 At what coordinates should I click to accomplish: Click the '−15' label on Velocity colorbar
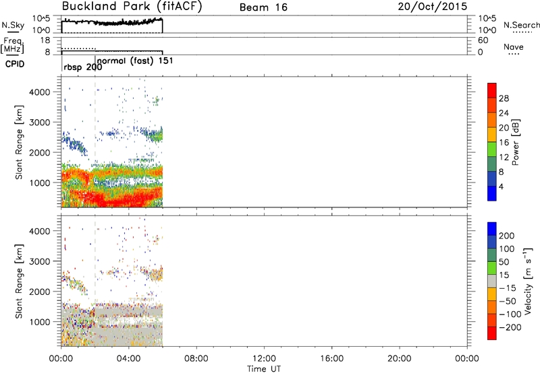(508, 288)
